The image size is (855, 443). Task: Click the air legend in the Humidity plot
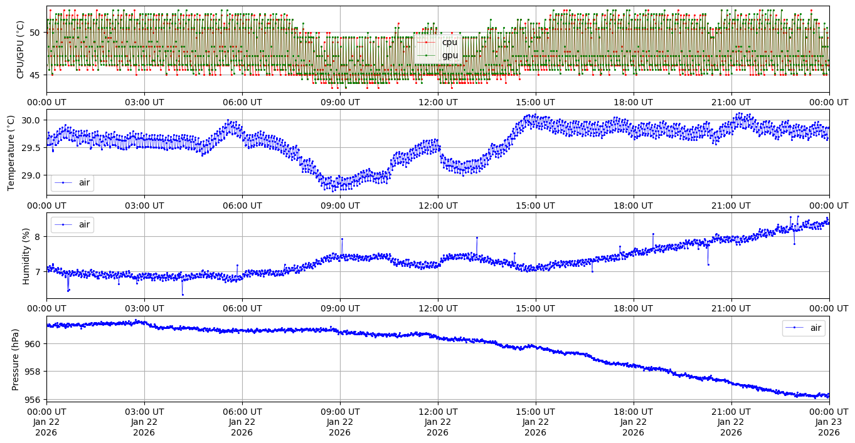click(x=72, y=224)
